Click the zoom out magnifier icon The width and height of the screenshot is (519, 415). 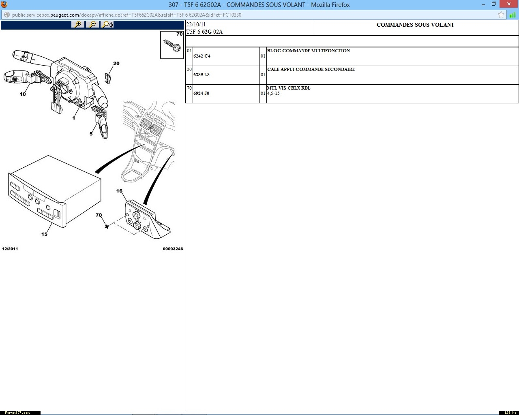point(92,24)
